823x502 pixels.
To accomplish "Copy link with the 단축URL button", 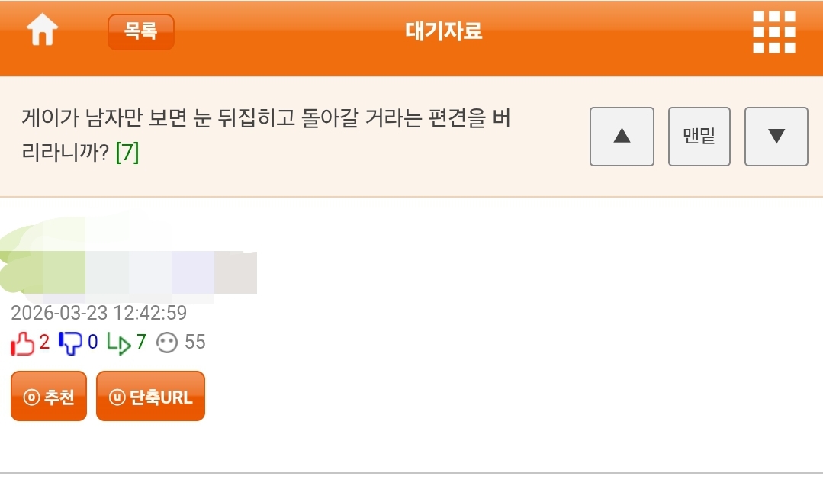I will [150, 397].
